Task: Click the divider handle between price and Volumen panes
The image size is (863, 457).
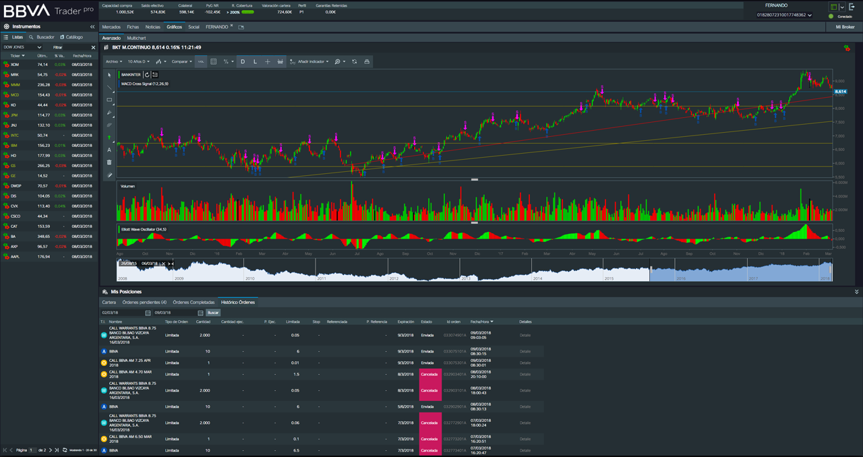Action: pos(475,179)
